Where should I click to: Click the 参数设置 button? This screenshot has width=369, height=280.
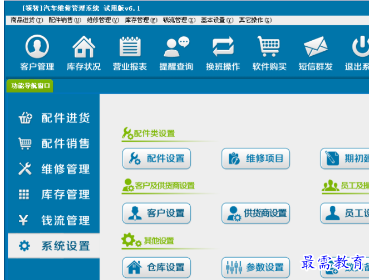255,268
